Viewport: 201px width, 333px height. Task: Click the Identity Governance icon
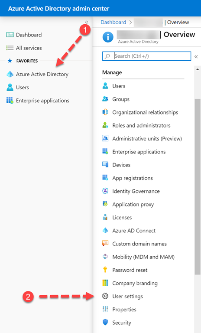(x=105, y=191)
